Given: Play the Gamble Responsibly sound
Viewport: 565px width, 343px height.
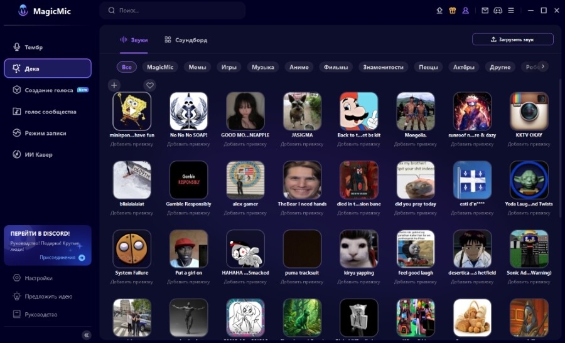Looking at the screenshot, I should click(188, 180).
